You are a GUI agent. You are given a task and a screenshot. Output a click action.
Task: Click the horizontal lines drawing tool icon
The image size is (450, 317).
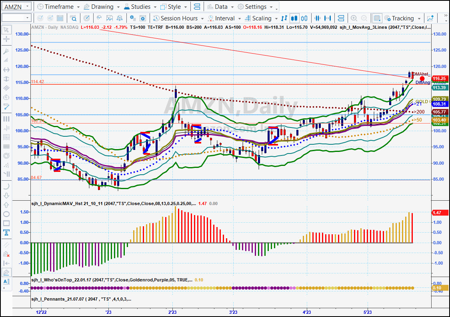(x=6, y=146)
